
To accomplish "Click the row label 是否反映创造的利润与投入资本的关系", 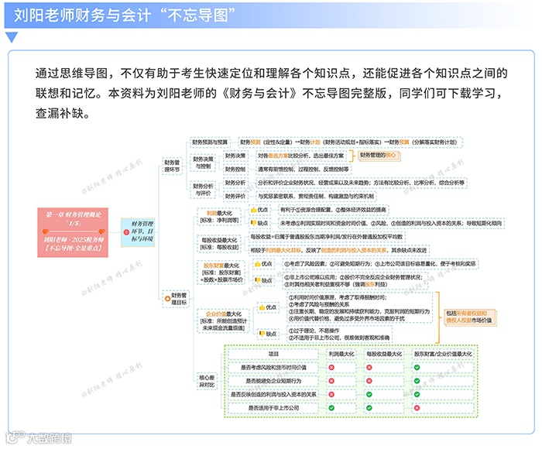I will [273, 394].
